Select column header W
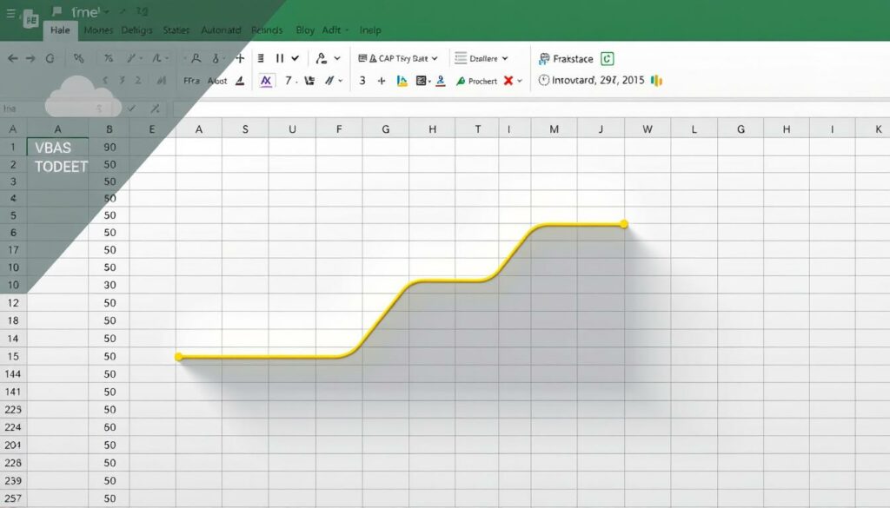Image resolution: width=890 pixels, height=508 pixels. point(647,129)
